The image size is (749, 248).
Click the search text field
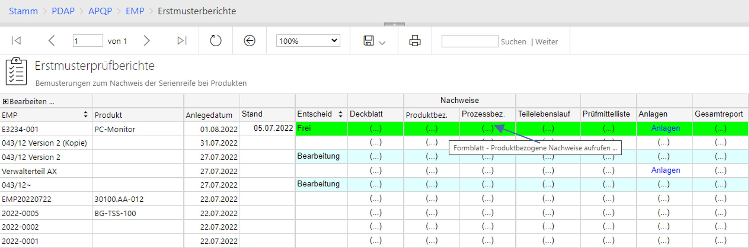pyautogui.click(x=470, y=41)
